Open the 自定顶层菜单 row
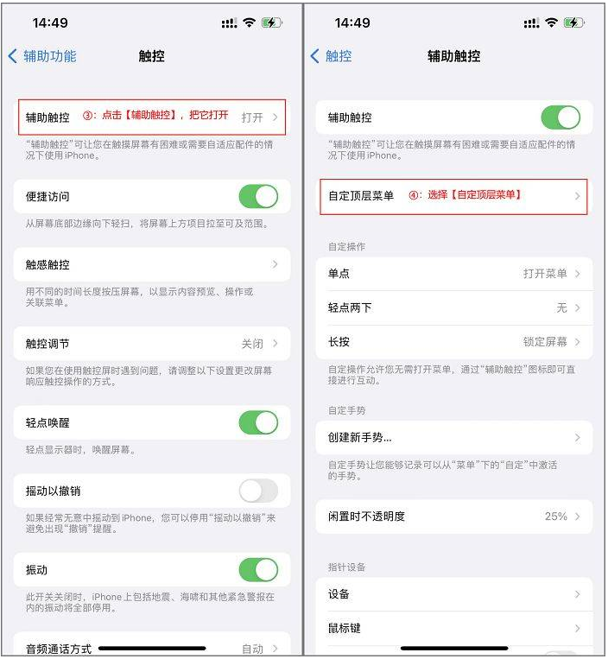 point(454,196)
